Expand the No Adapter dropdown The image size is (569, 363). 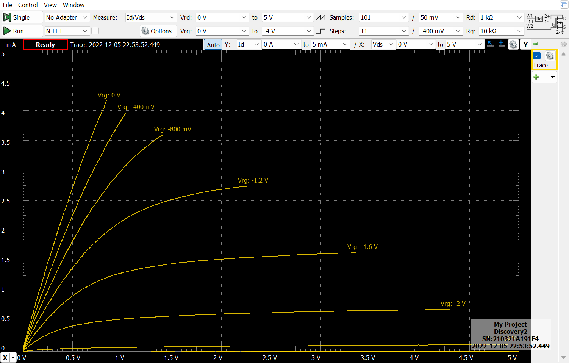[x=67, y=17]
